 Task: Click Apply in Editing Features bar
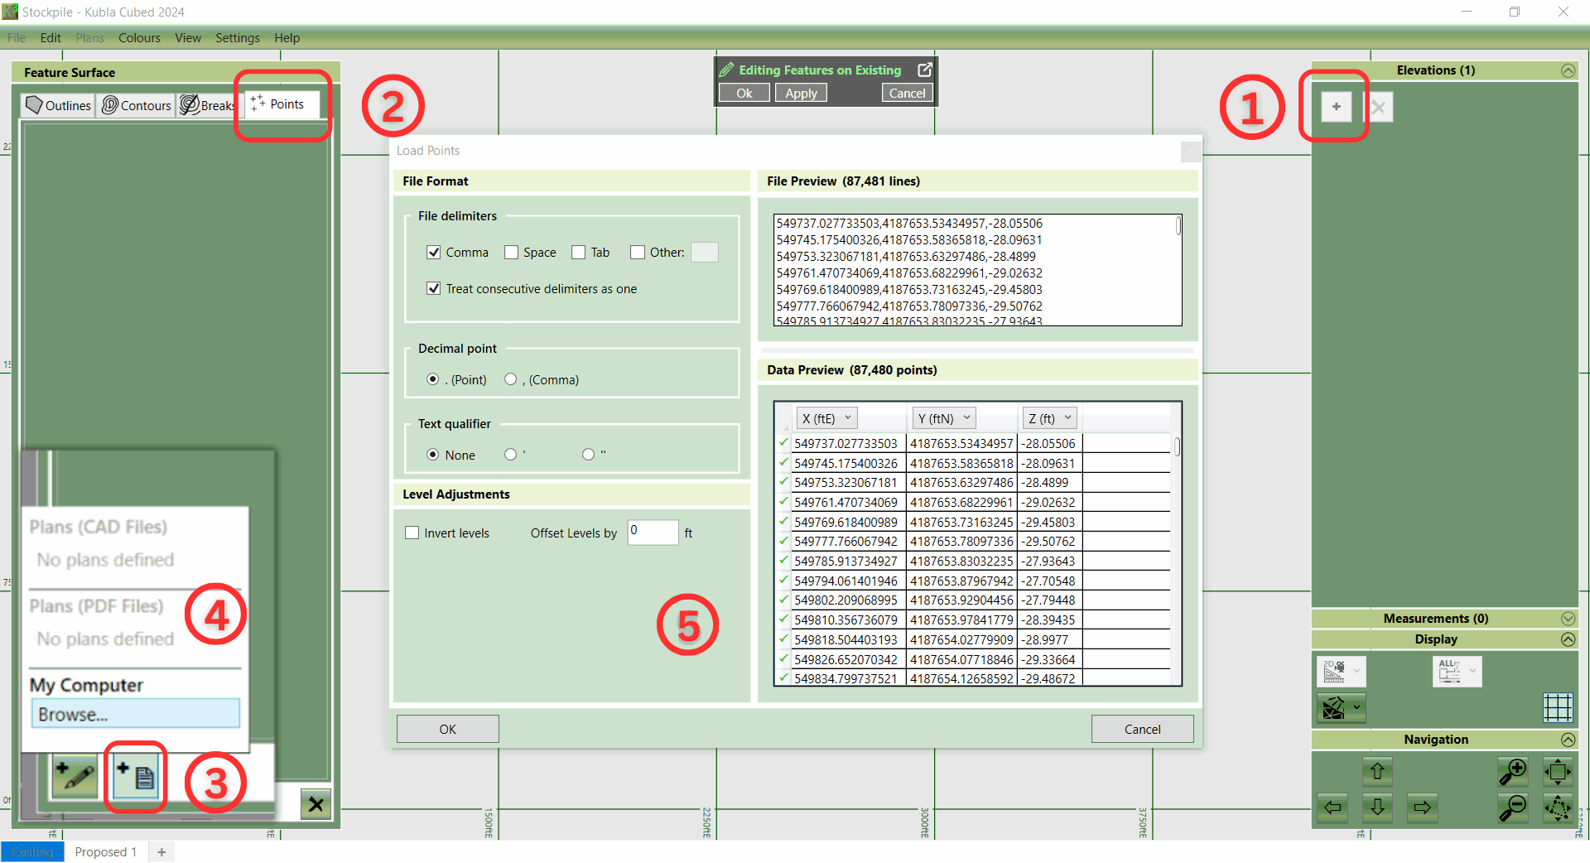(x=801, y=94)
